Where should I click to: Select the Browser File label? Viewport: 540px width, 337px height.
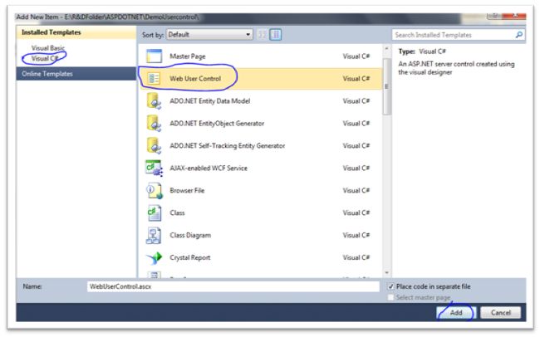(x=187, y=191)
